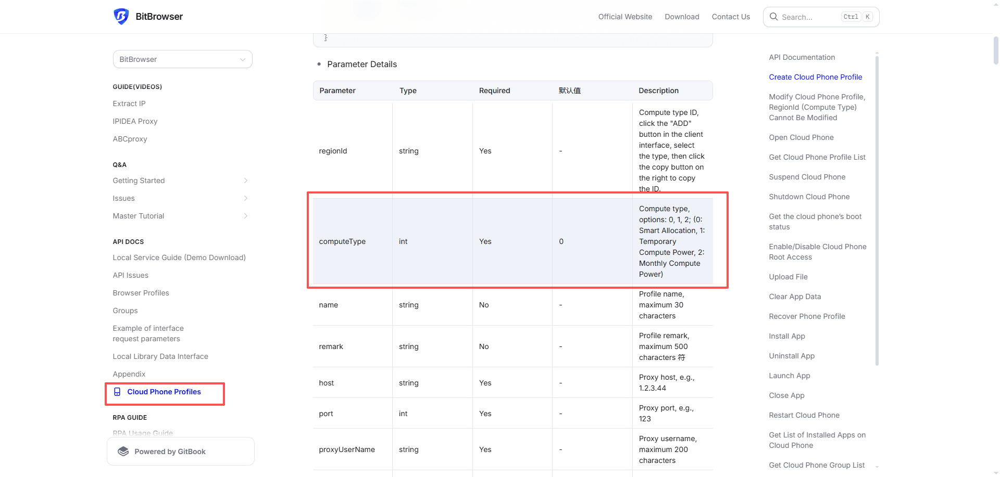Image resolution: width=1000 pixels, height=477 pixels.
Task: Click the search magnifier icon
Action: (x=774, y=17)
